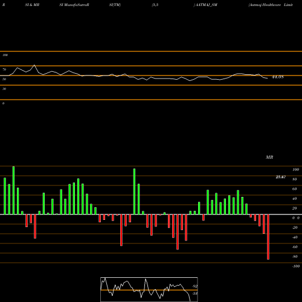
Task: Click the last, deepest red MR bar
Action: [x=268, y=237]
